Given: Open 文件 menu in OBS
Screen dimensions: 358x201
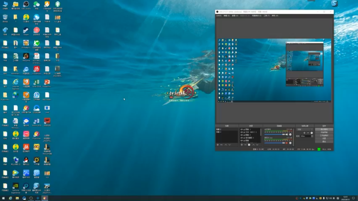Looking at the screenshot, I should click(219, 16).
